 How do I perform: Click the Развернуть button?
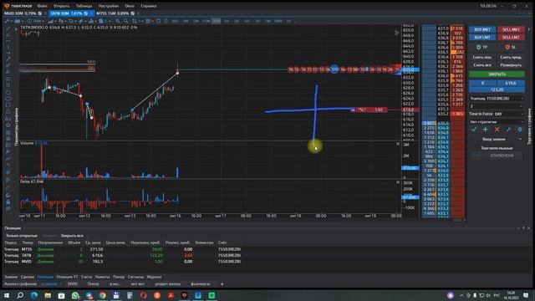point(511,65)
